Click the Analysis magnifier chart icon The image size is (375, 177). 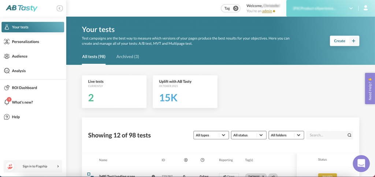click(x=7, y=71)
